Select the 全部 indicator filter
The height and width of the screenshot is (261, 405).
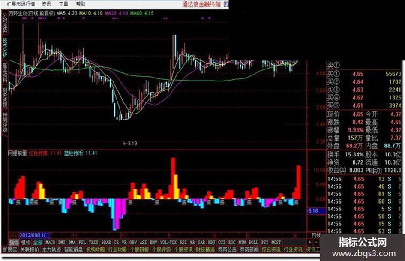pos(38,243)
